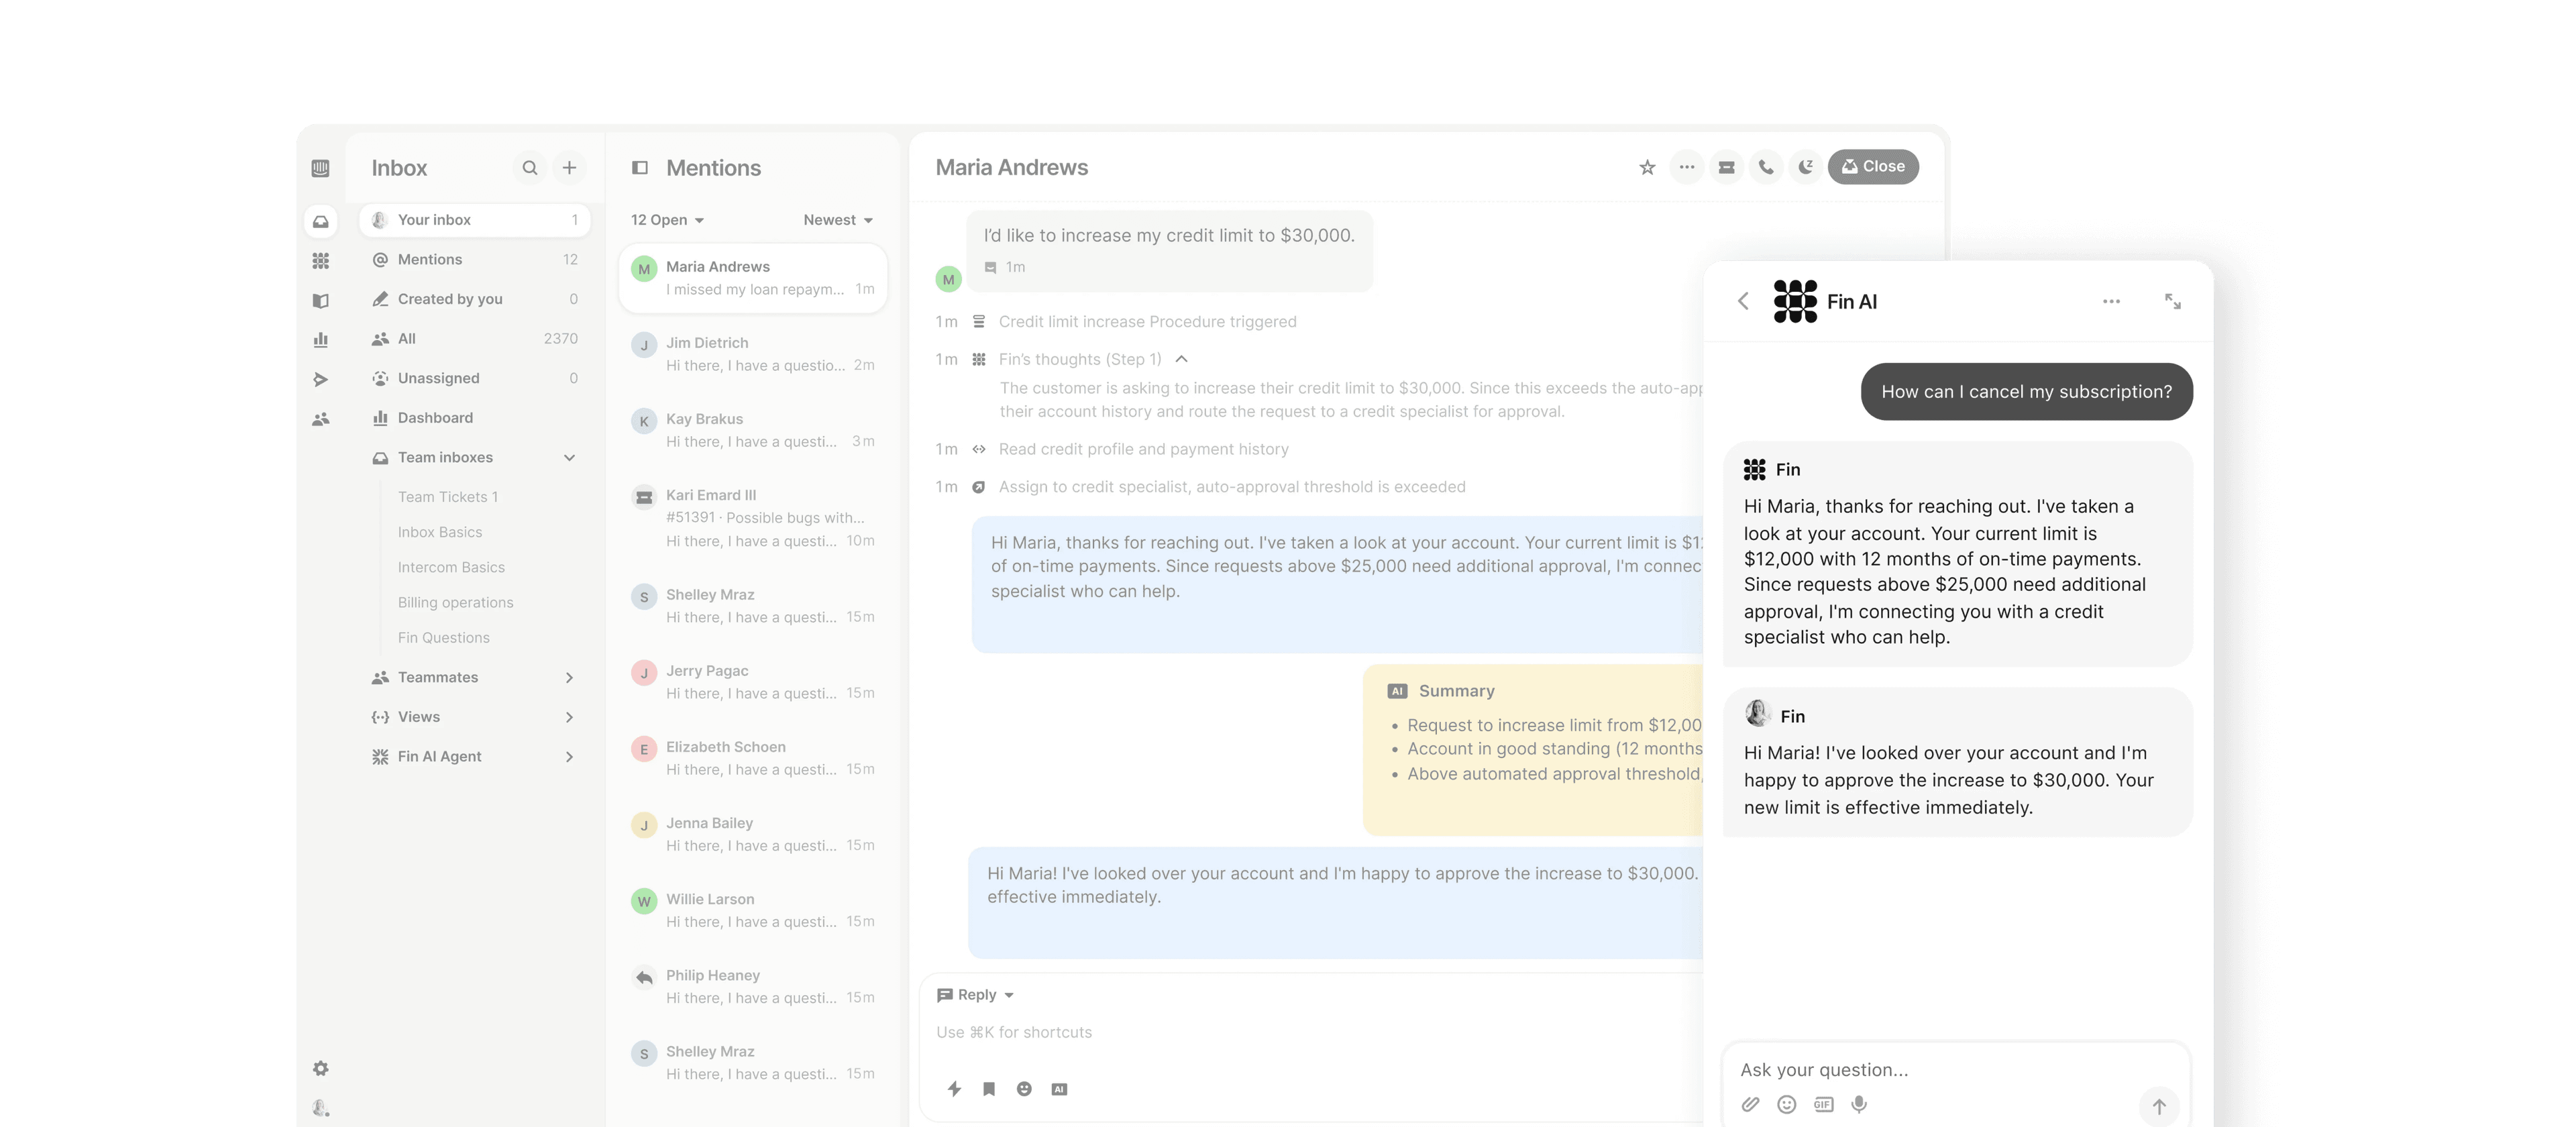Open the Intercom logo icon in left rail
2576x1127 pixels.
click(x=320, y=168)
